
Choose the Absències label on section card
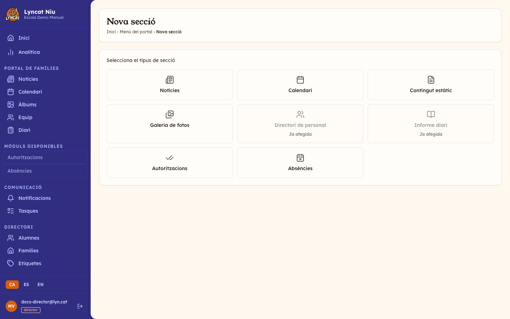(x=300, y=168)
